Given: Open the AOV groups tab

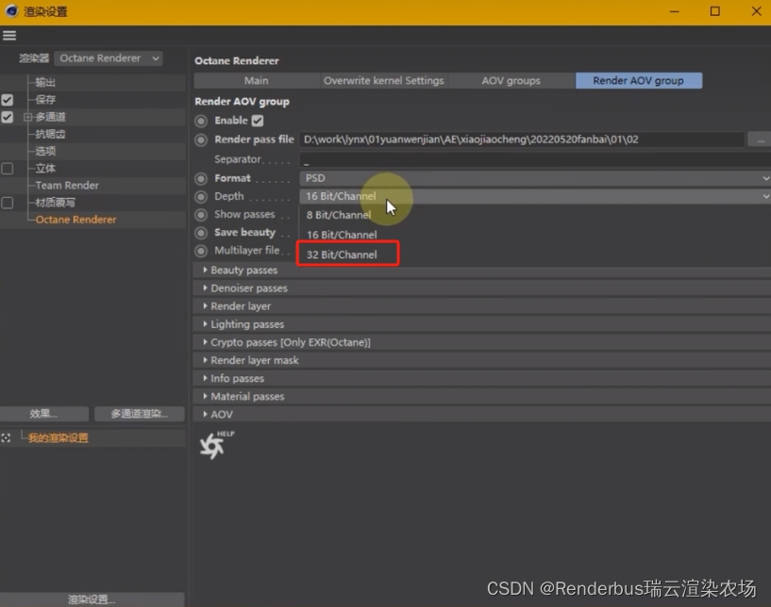Looking at the screenshot, I should tap(511, 80).
